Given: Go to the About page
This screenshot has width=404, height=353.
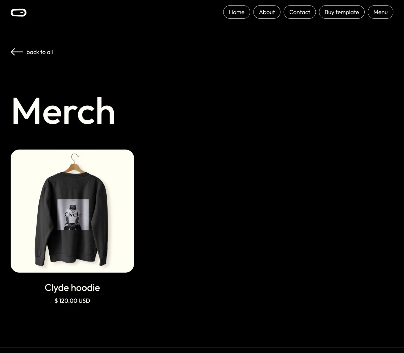Looking at the screenshot, I should tap(267, 12).
